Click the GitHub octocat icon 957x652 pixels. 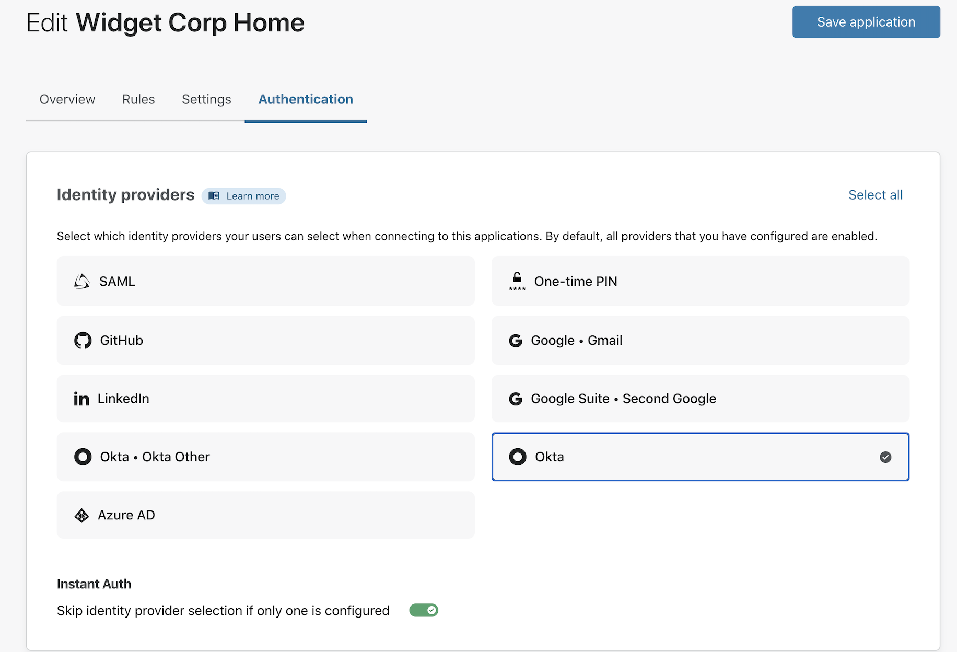click(x=83, y=341)
